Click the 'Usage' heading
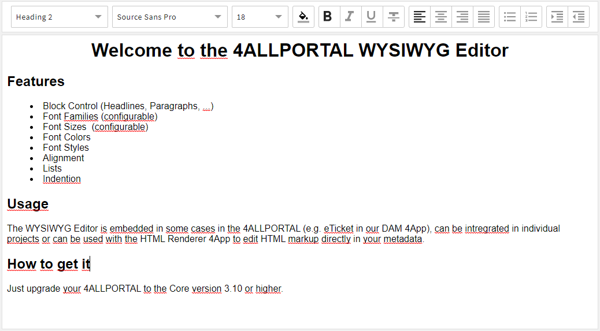Image resolution: width=600 pixels, height=331 pixels. tap(28, 204)
